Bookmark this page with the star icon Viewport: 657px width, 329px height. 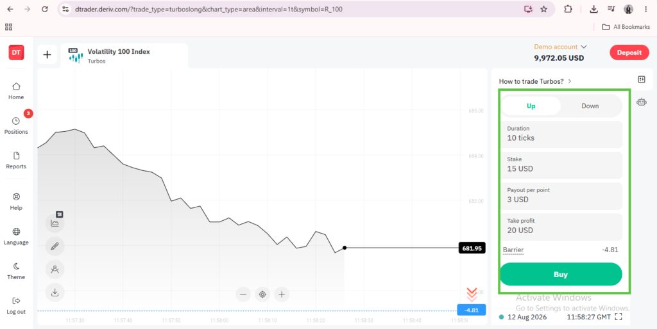[x=544, y=9]
